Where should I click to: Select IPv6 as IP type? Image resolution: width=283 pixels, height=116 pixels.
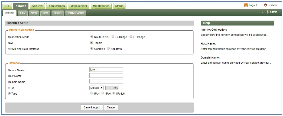[103, 93]
